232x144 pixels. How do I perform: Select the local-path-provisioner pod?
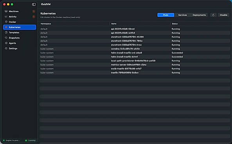pyautogui.click(x=135, y=61)
